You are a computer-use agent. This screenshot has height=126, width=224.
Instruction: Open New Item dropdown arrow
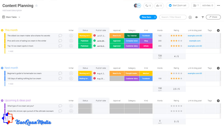point(155,17)
